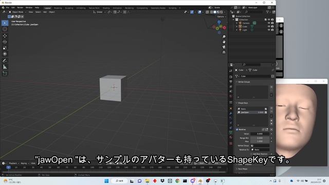Screen dimensions: 329x185
Task: Click the viewport zoom magnifier icon
Action: pyautogui.click(x=224, y=36)
